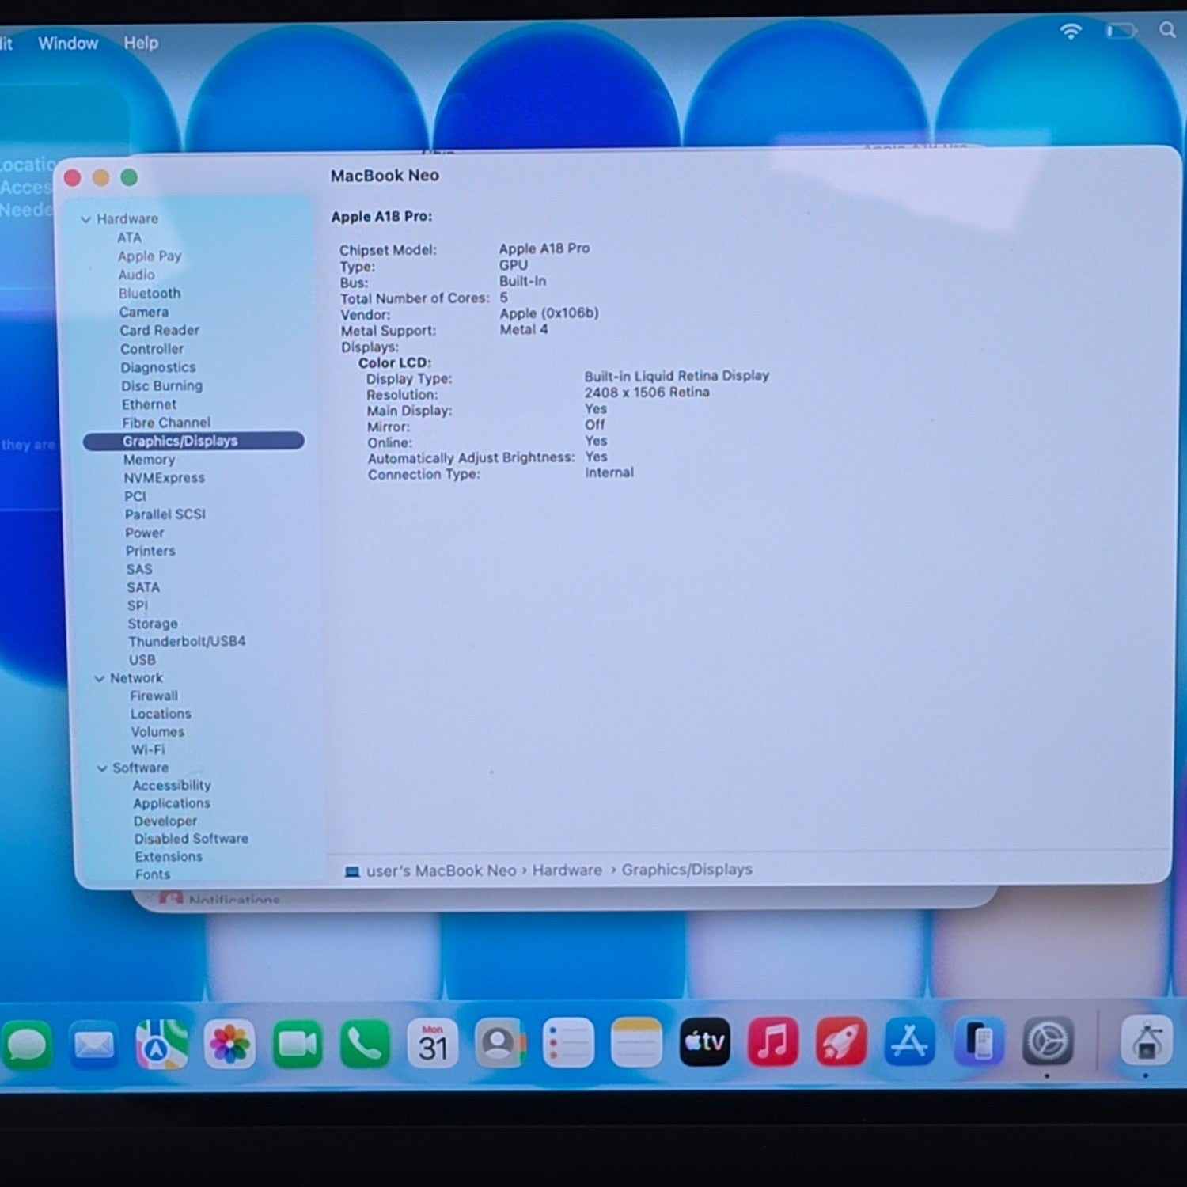Image resolution: width=1187 pixels, height=1187 pixels.
Task: Open Calendar showing date 31
Action: pos(433,1044)
